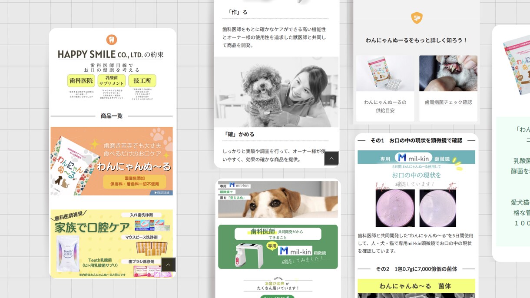Click scroll-to-top arrow beside 「確」かめる text
The height and width of the screenshot is (298, 530).
[331, 159]
